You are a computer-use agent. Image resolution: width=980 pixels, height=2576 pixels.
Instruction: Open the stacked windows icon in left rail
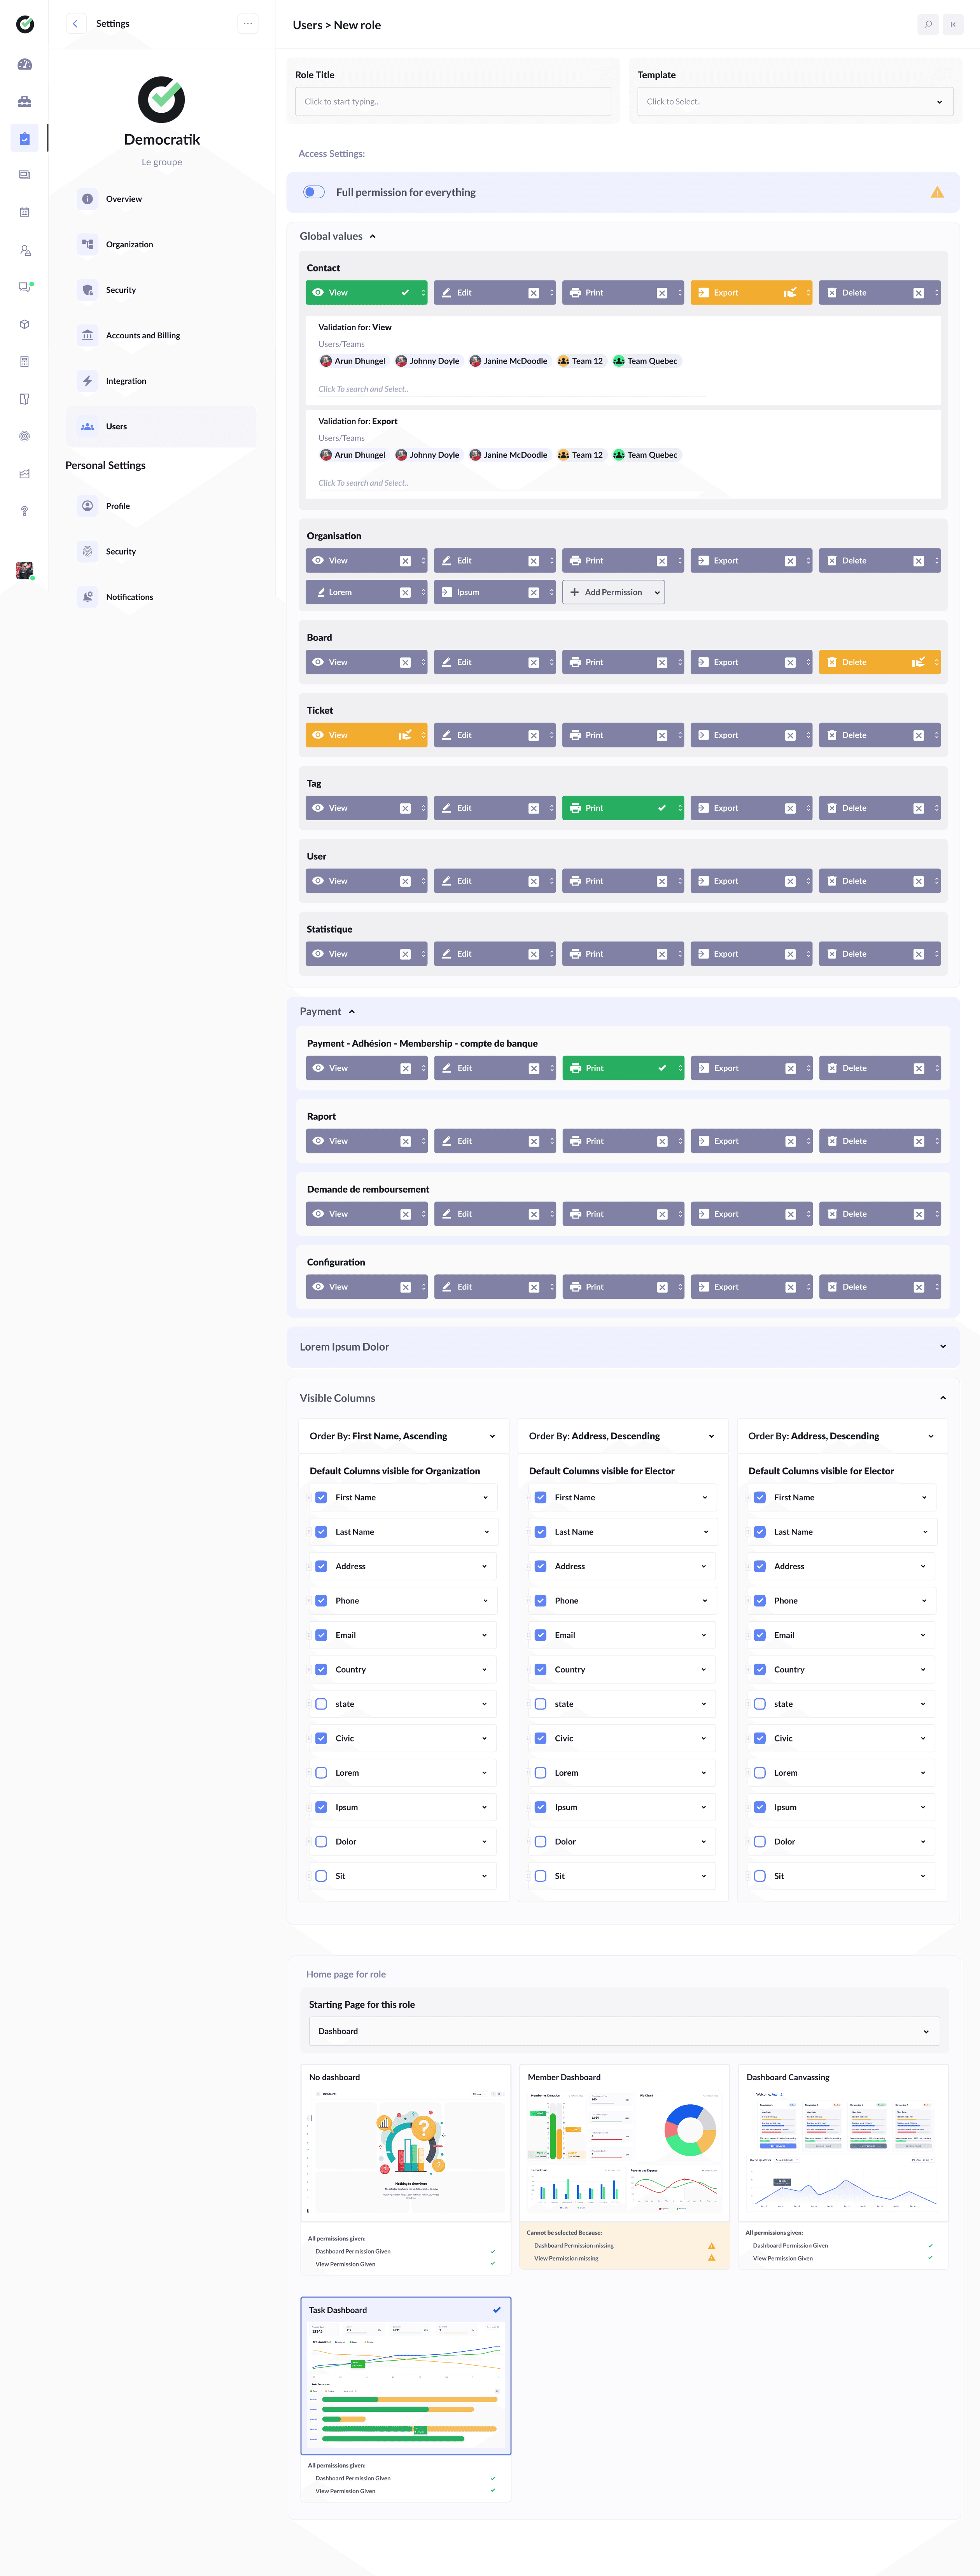[25, 175]
